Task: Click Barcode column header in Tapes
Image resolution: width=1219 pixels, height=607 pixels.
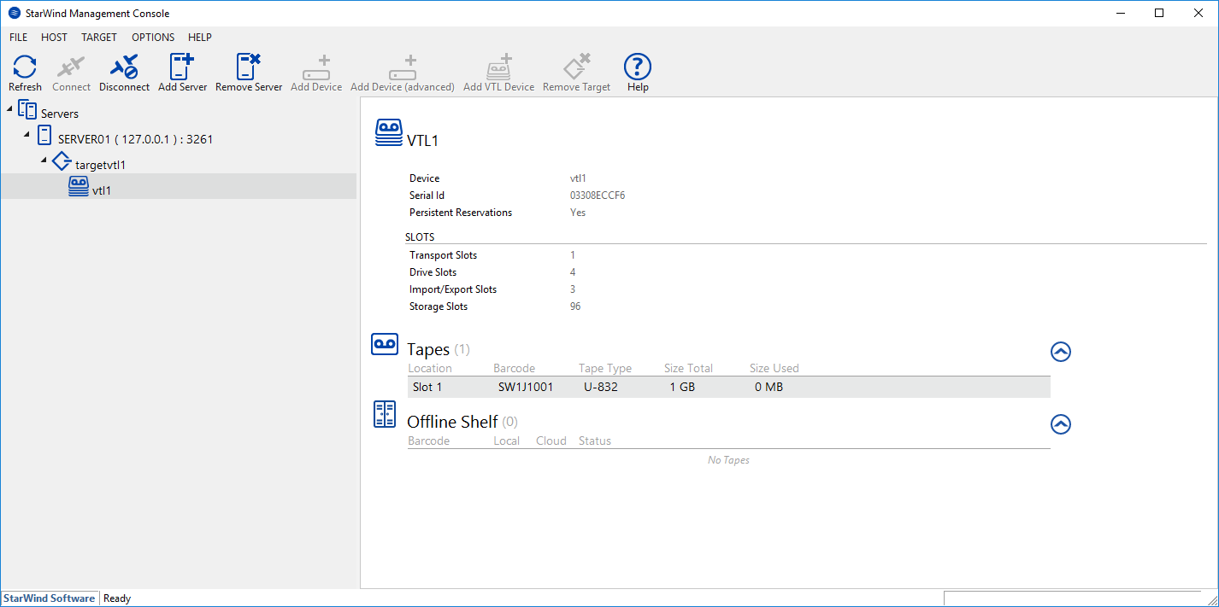Action: click(514, 369)
